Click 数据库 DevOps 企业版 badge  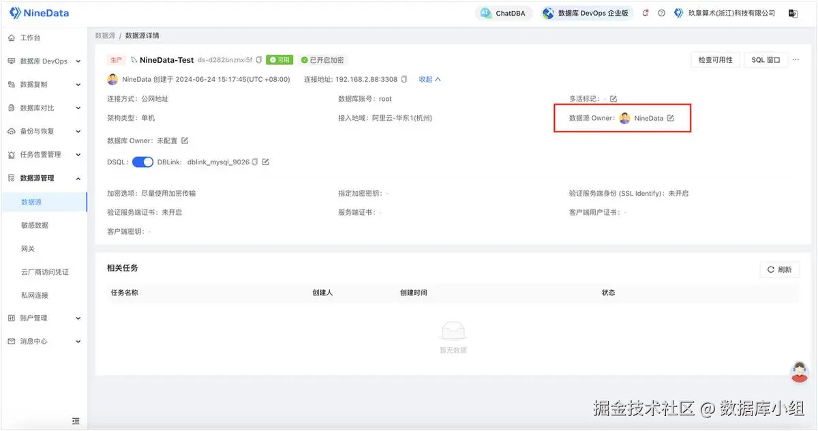coord(587,13)
